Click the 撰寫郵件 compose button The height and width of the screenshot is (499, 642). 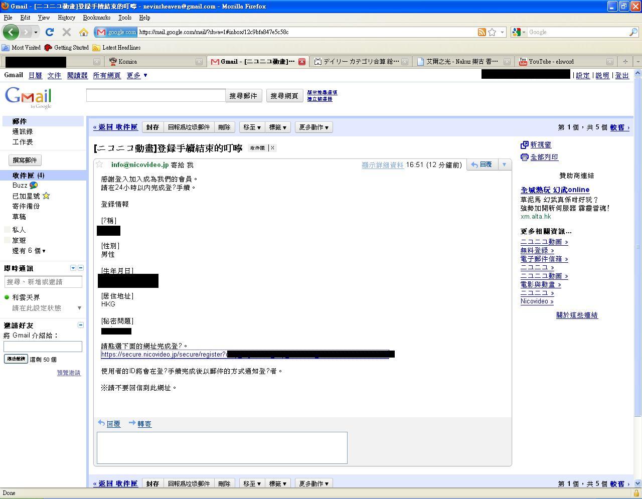click(25, 160)
